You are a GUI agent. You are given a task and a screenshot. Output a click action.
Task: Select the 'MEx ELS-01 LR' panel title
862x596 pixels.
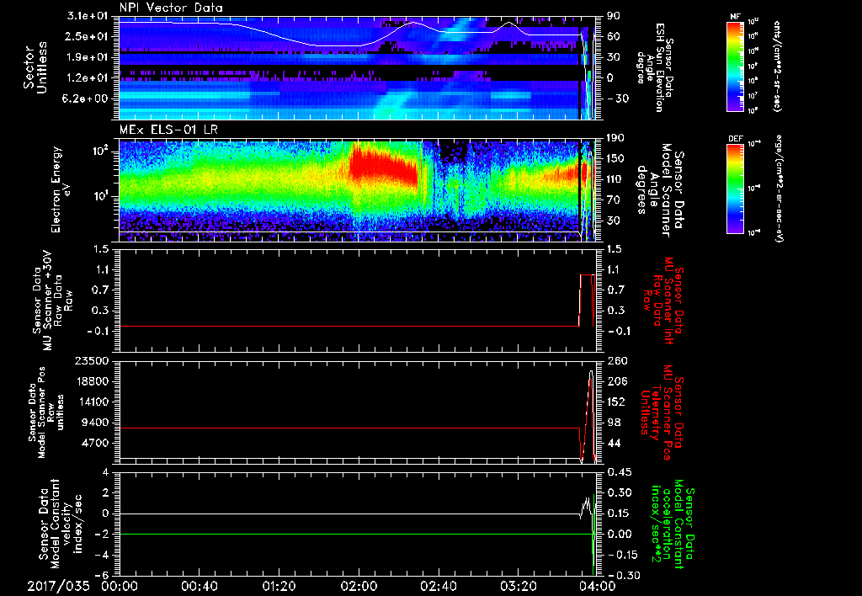point(168,130)
